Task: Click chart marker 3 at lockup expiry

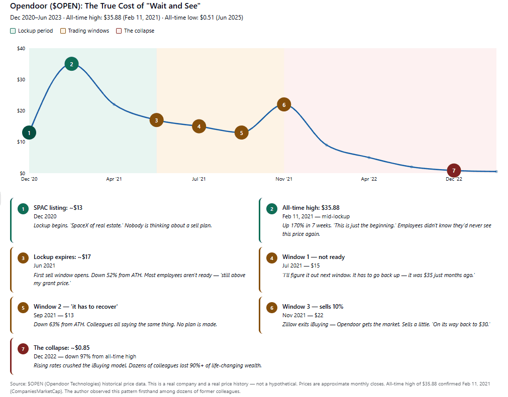Action: tap(156, 120)
